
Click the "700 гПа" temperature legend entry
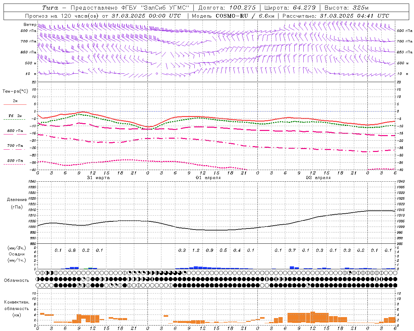coord(15,146)
